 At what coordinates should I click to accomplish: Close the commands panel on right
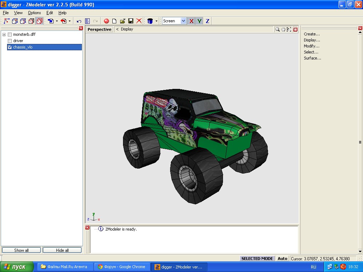(360, 28)
